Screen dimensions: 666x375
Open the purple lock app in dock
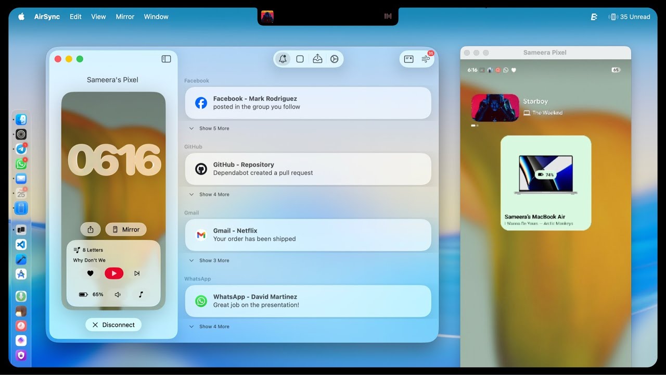pos(21,355)
